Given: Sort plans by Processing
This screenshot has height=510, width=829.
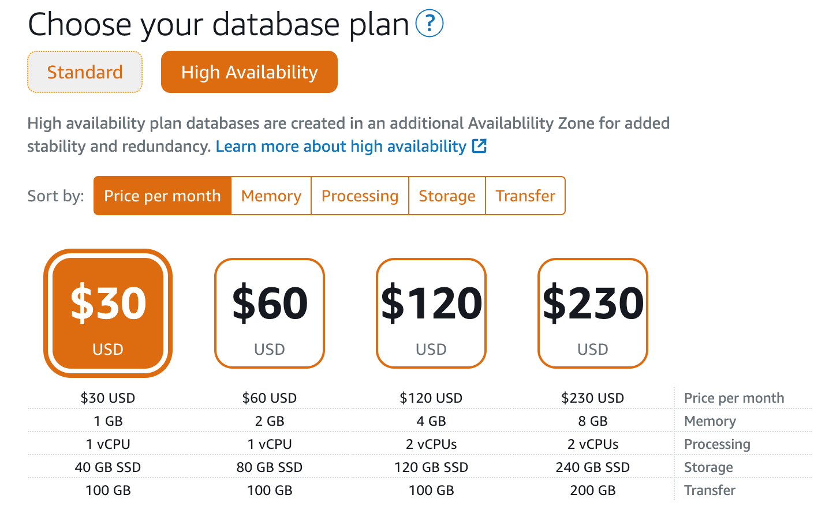Looking at the screenshot, I should 360,196.
